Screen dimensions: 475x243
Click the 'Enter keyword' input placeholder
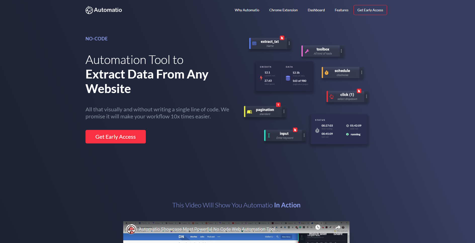285,138
